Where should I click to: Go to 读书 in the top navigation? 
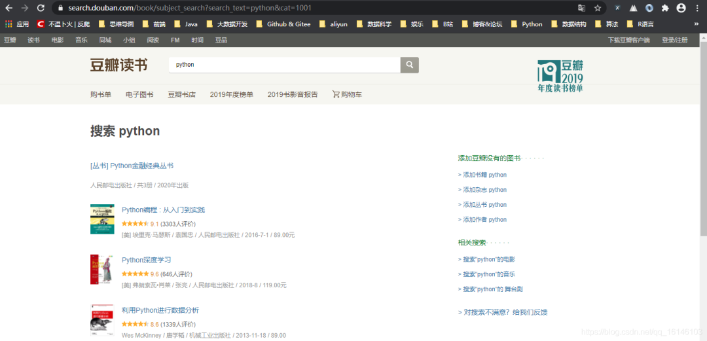pos(34,40)
